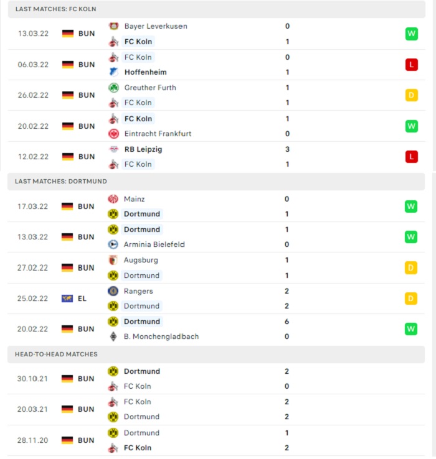Viewport: 436px width, 459px height.
Task: Click the RB Leipzig team logo
Action: [114, 149]
